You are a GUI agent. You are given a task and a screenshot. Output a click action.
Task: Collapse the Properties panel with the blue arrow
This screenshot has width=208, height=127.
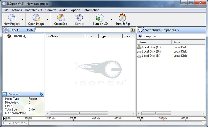tap(41, 94)
